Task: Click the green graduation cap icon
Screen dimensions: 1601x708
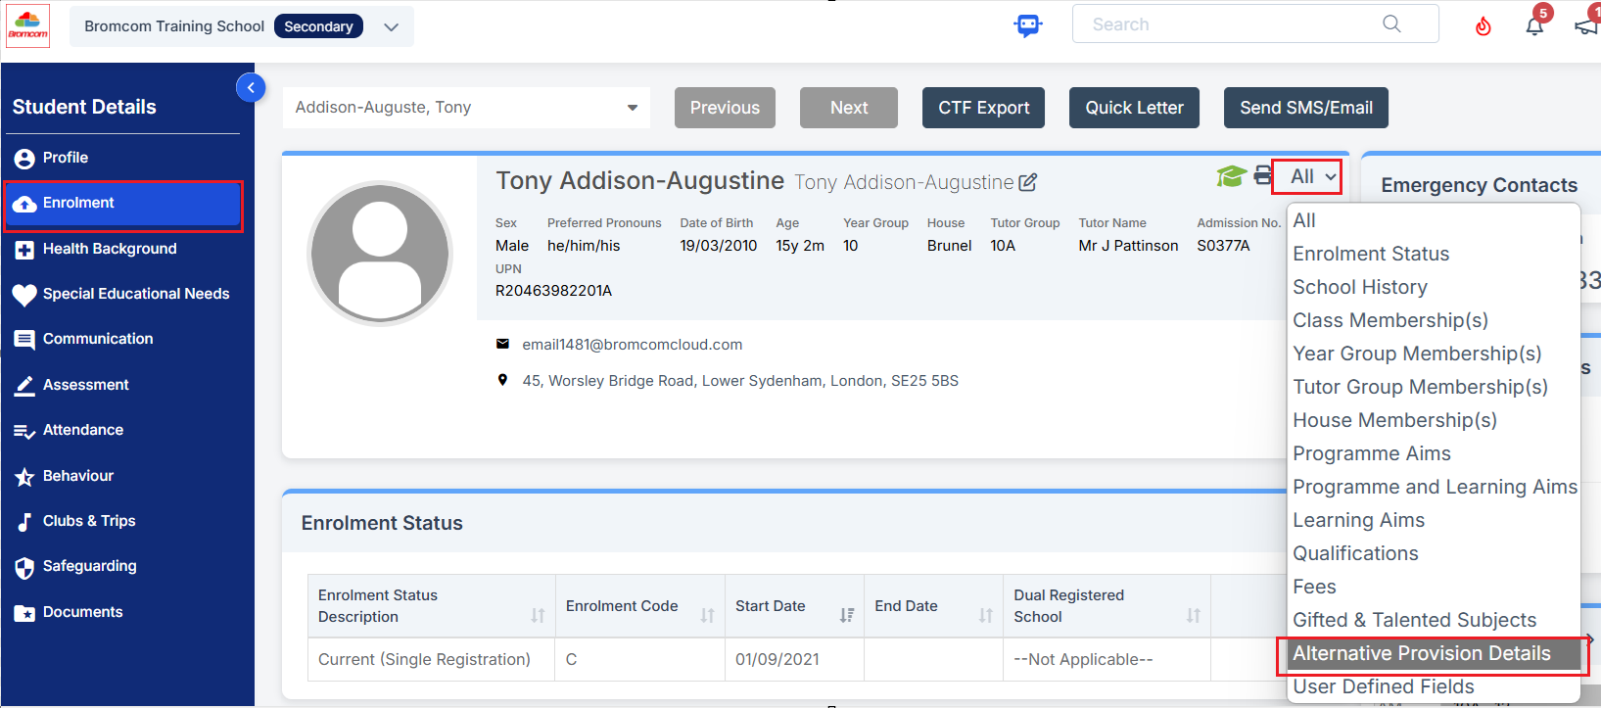Action: [x=1230, y=176]
